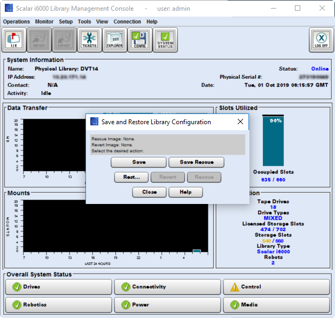
Task: Click the 635 / 660 occupied slots value
Action: [x=273, y=180]
